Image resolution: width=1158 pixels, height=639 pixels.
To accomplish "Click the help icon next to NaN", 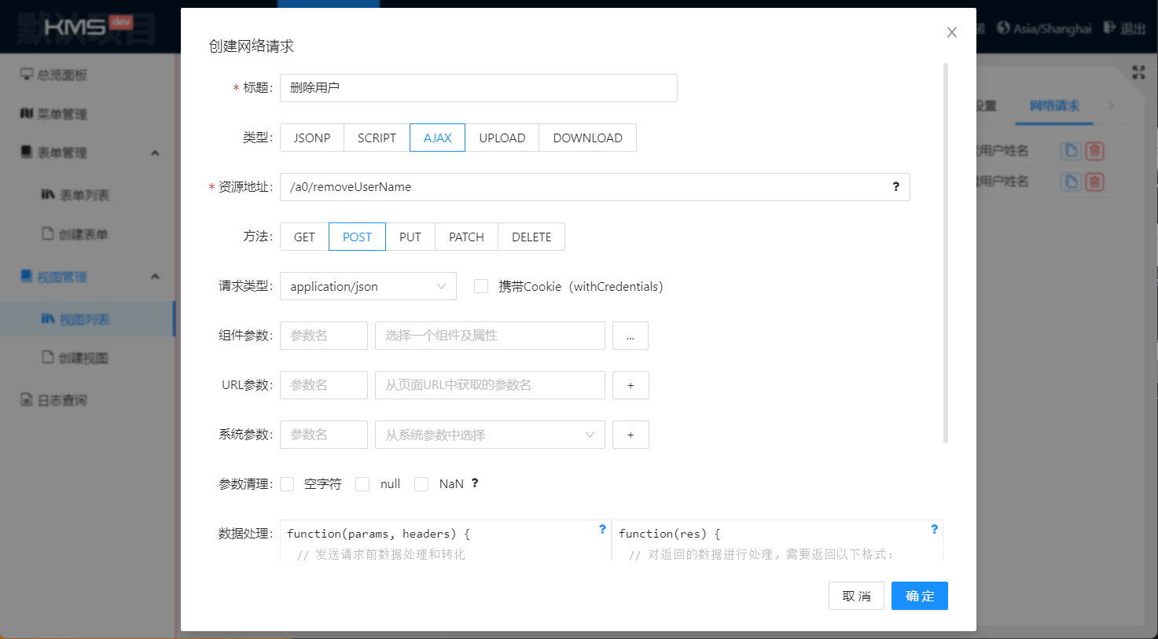I will click(x=475, y=483).
